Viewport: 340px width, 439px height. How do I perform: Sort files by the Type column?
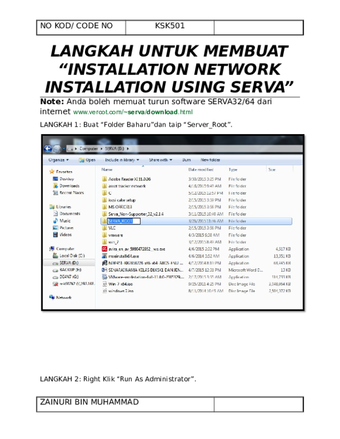(233, 170)
